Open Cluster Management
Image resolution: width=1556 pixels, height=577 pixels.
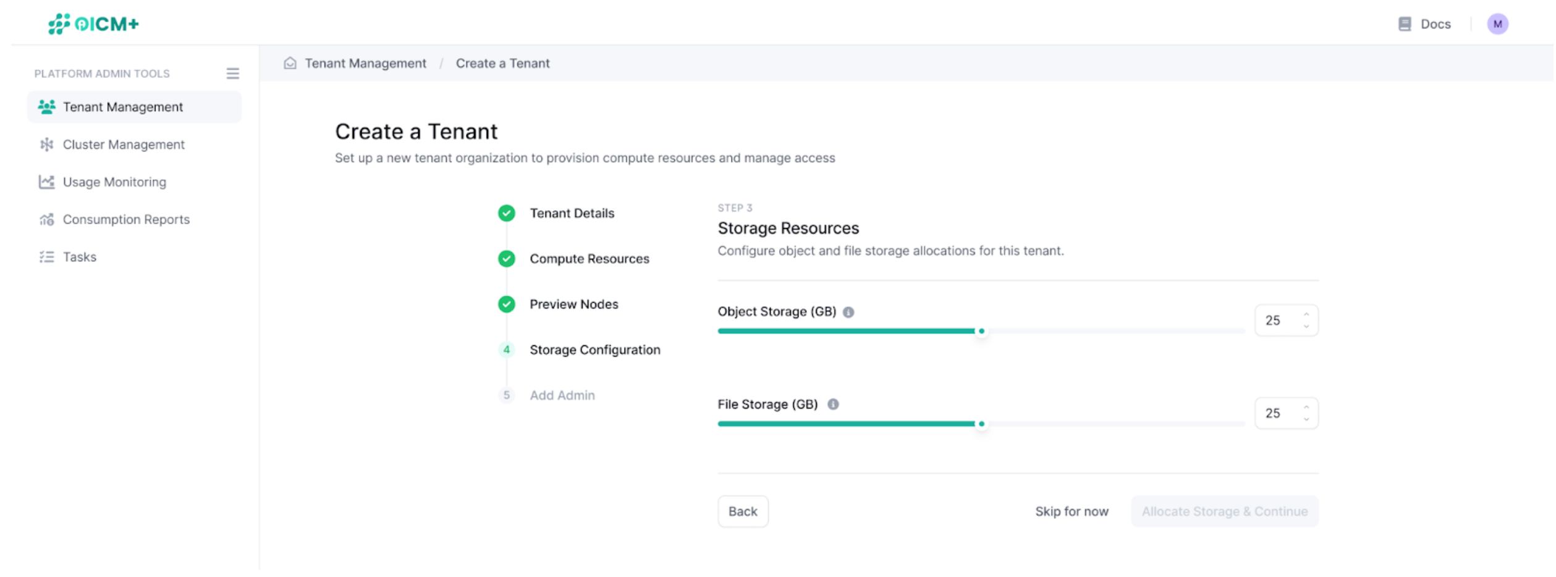pos(123,144)
